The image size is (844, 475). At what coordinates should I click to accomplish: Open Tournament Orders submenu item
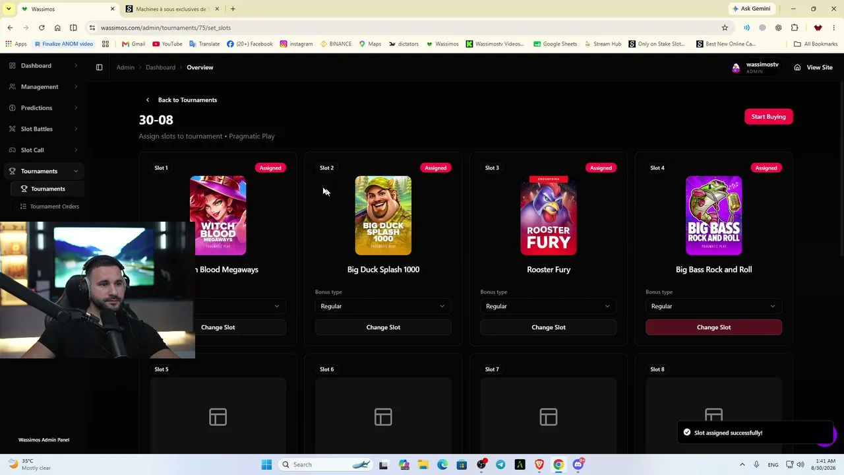point(49,206)
